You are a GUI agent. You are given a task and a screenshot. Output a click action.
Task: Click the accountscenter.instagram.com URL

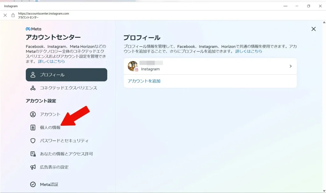[43, 13]
